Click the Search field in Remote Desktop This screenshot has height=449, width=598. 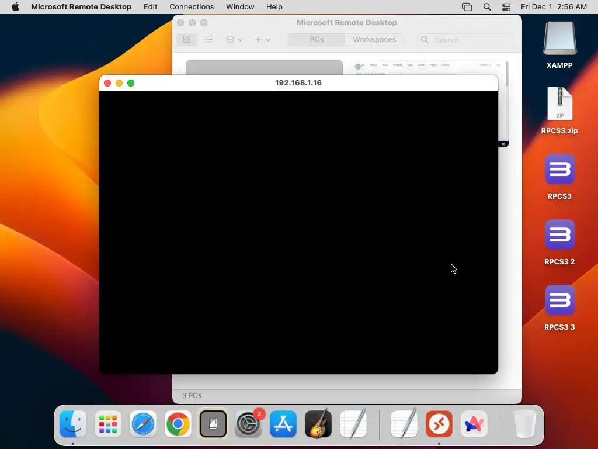click(x=465, y=40)
